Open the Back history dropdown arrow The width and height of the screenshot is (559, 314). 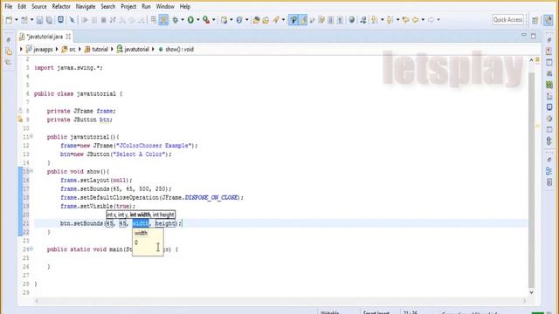point(423,20)
